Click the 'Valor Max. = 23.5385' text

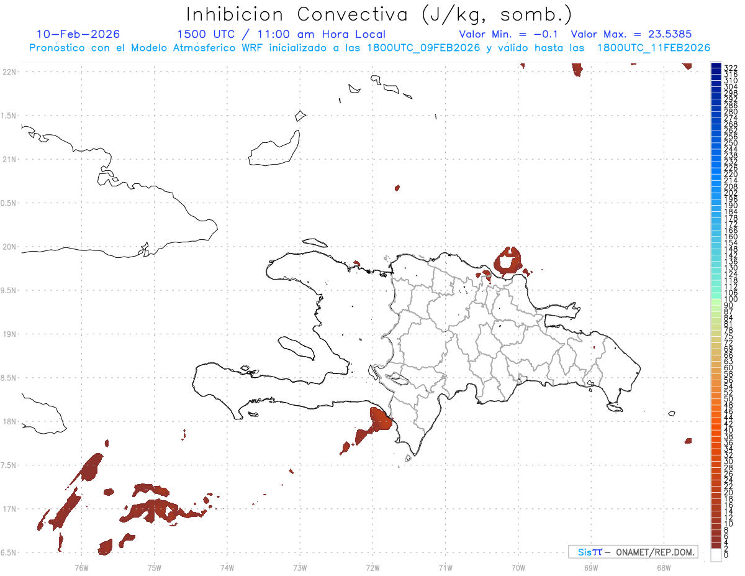point(631,34)
